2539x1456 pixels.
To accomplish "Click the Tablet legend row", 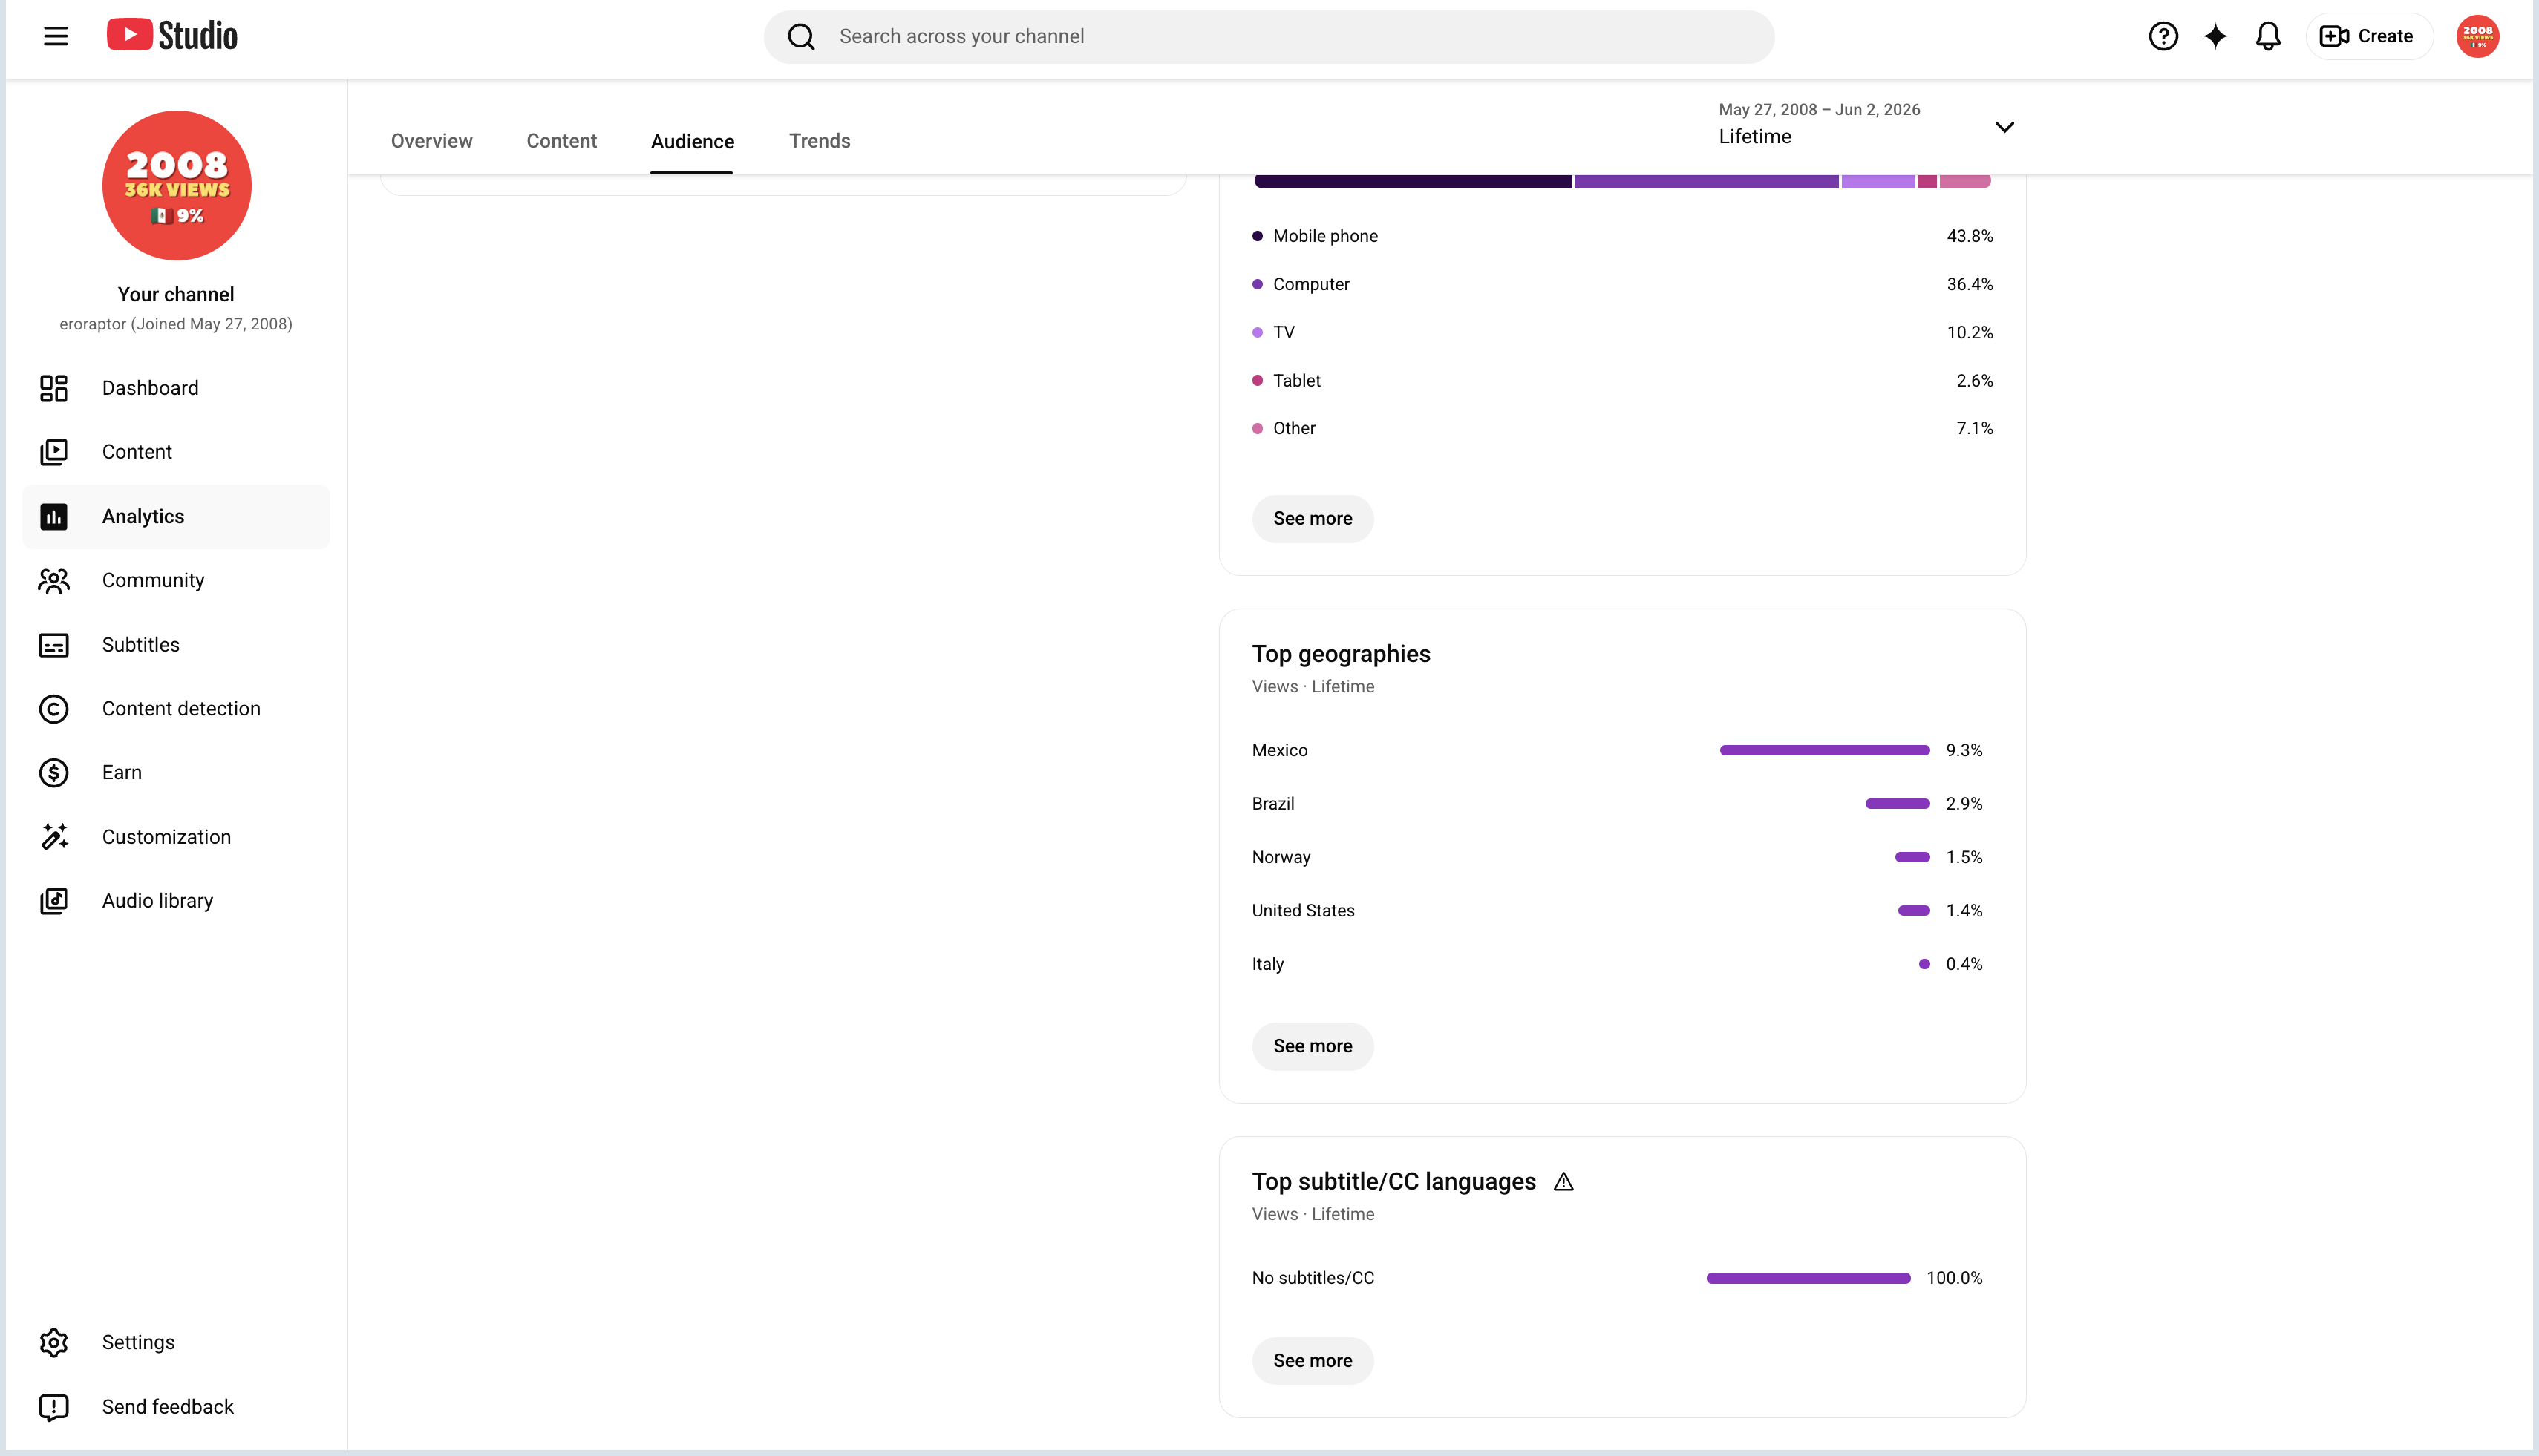I will [x=1621, y=381].
